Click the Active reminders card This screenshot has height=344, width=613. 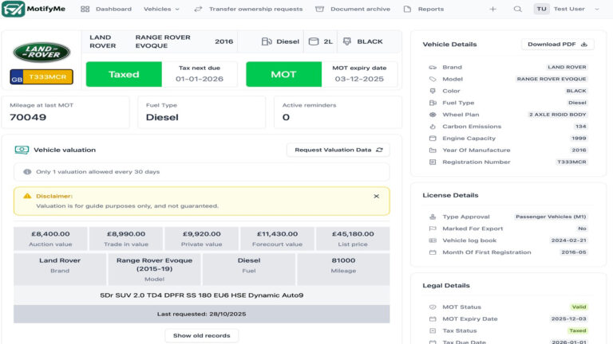[338, 112]
